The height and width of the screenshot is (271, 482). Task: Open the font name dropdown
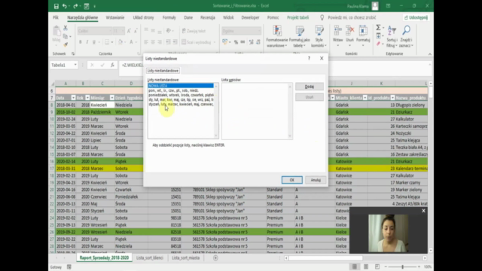(x=110, y=31)
